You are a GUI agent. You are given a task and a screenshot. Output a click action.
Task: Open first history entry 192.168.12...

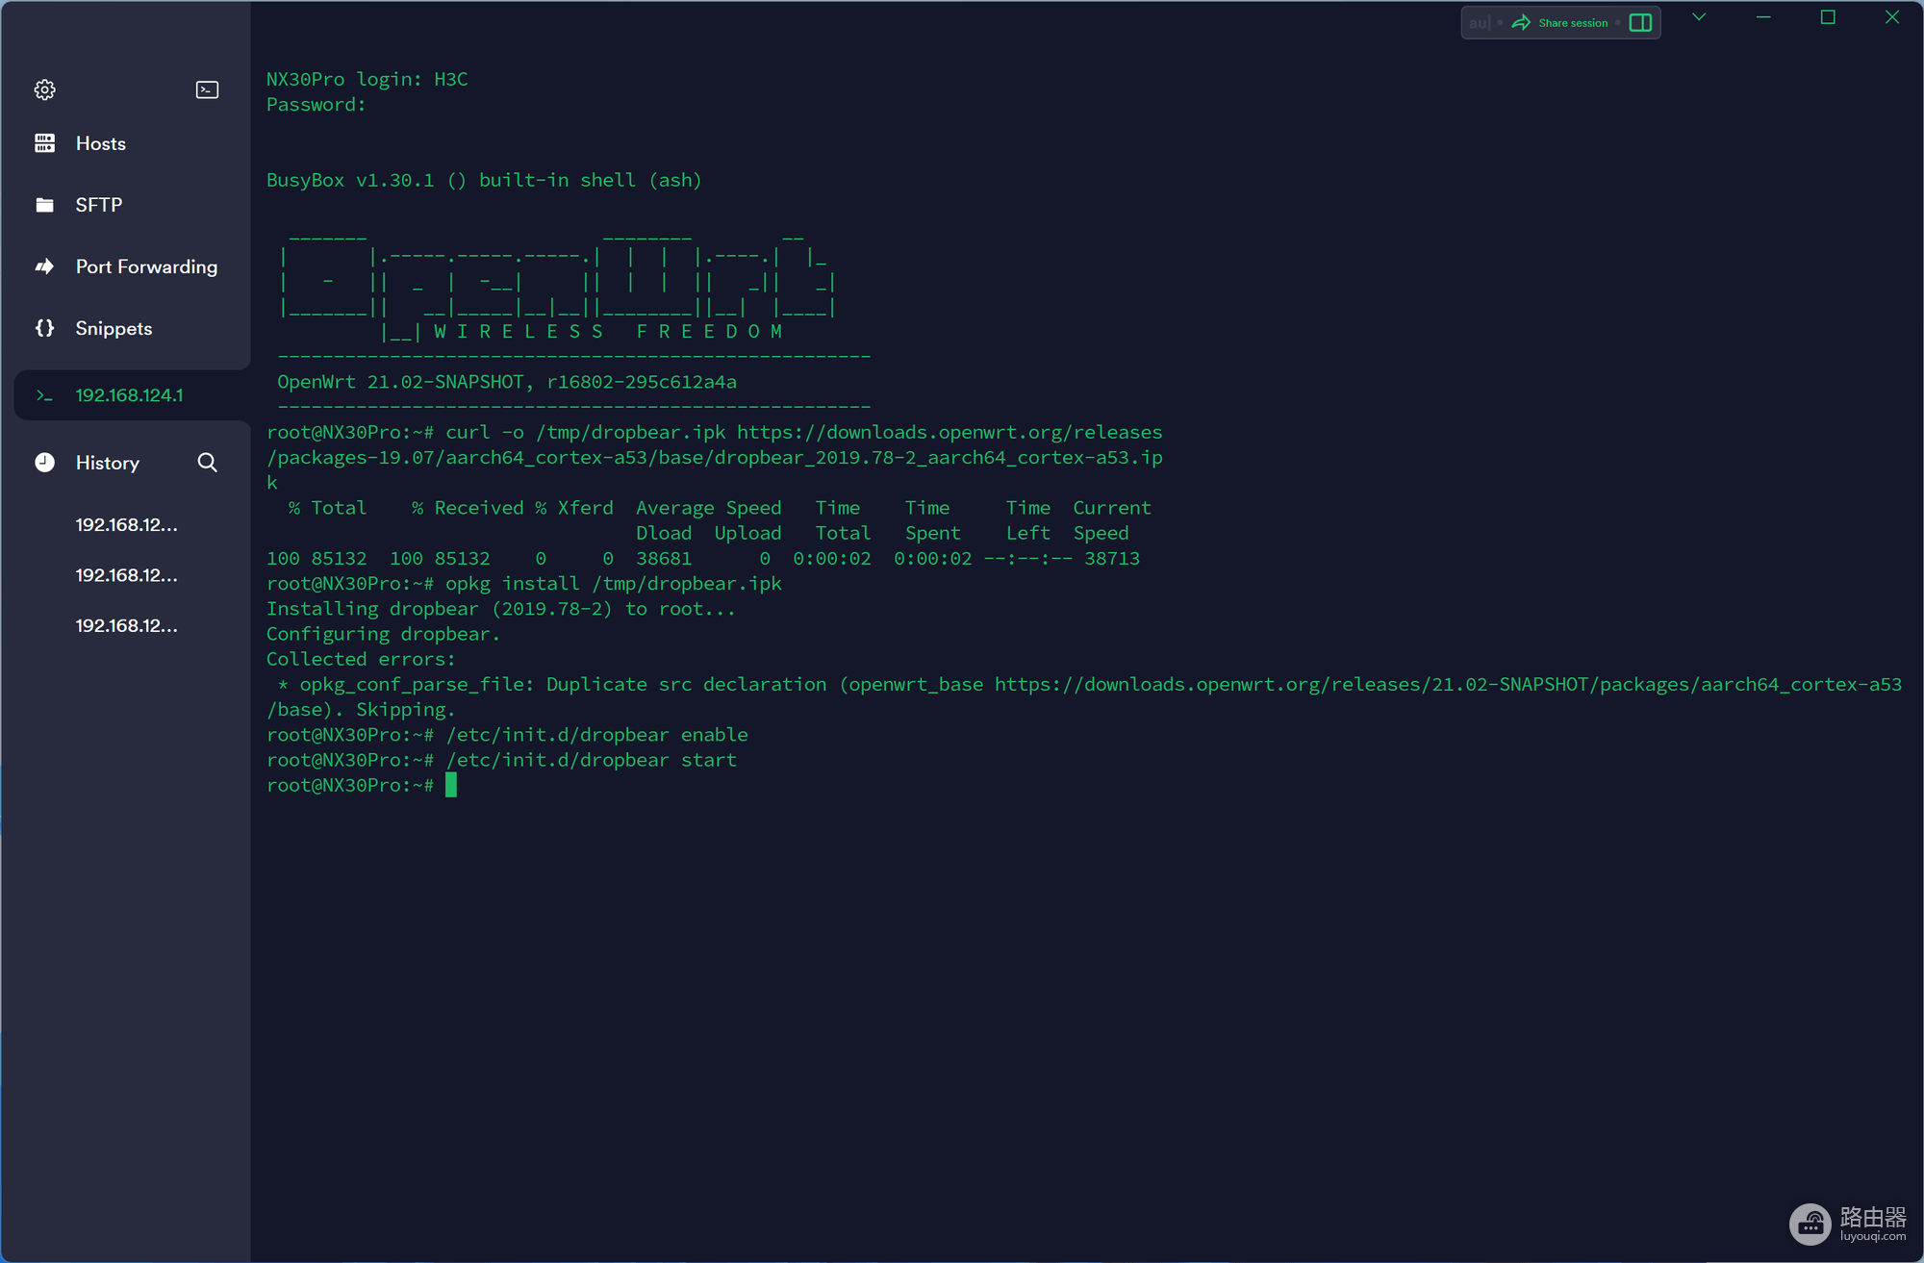(126, 524)
